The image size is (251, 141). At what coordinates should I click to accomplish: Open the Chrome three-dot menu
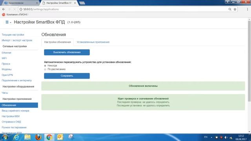point(247,9)
